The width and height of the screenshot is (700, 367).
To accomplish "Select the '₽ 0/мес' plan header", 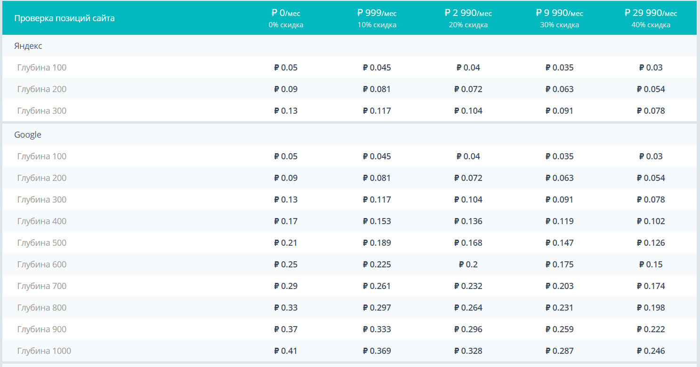I will (286, 13).
